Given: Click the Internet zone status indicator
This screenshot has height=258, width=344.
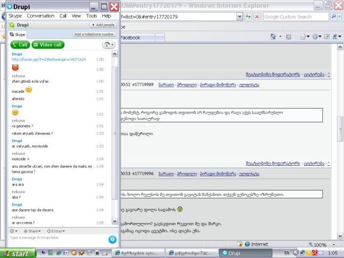Looking at the screenshot, I should tap(256, 244).
